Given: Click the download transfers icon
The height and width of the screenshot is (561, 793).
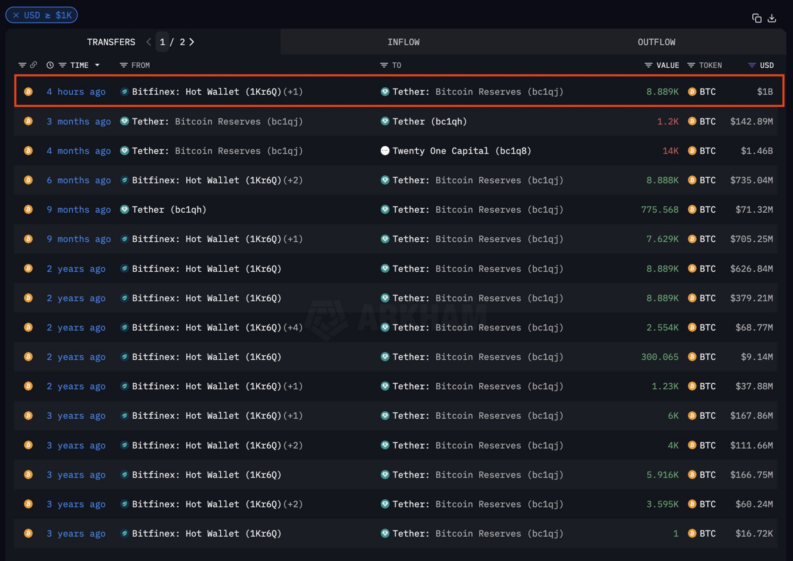Looking at the screenshot, I should pos(772,18).
